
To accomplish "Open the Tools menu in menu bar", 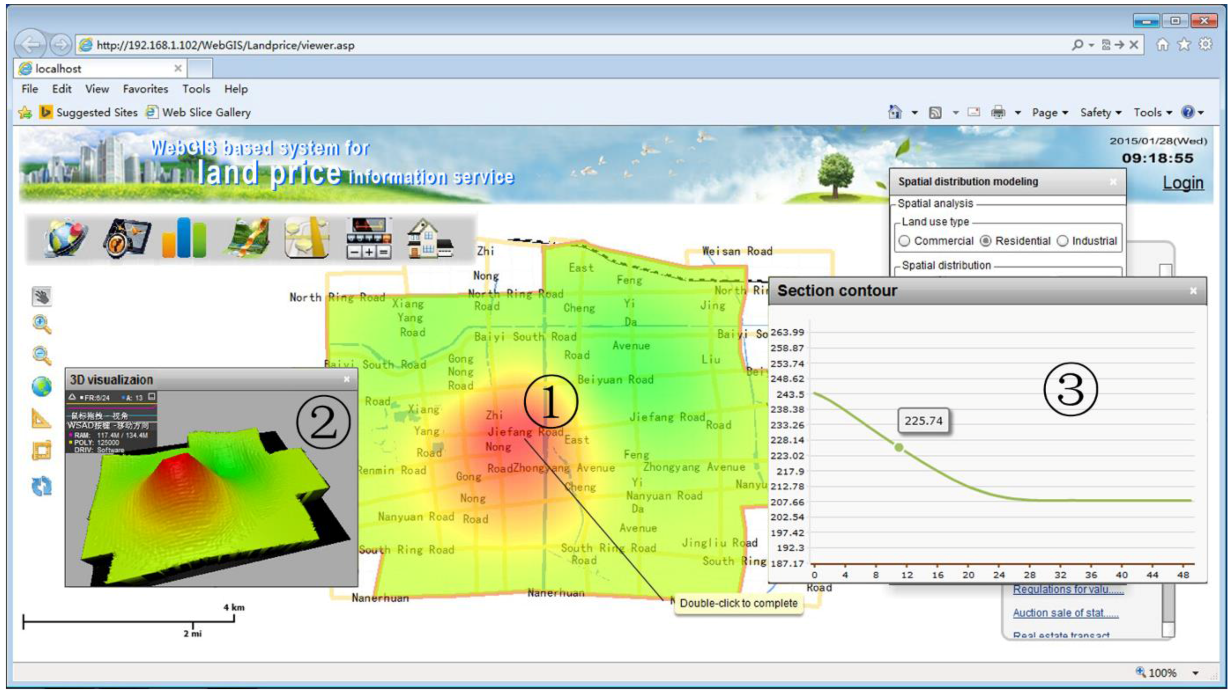I will (x=196, y=89).
